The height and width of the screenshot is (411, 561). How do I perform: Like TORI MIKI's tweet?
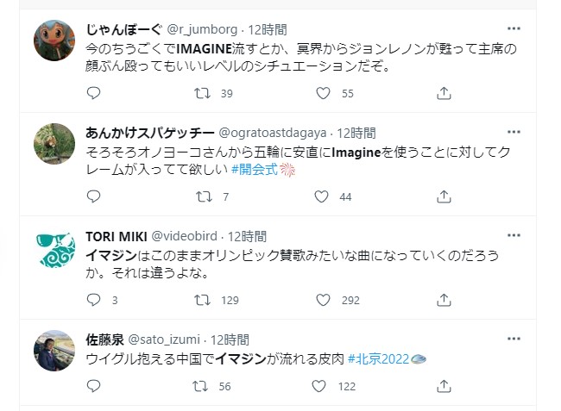tap(323, 300)
